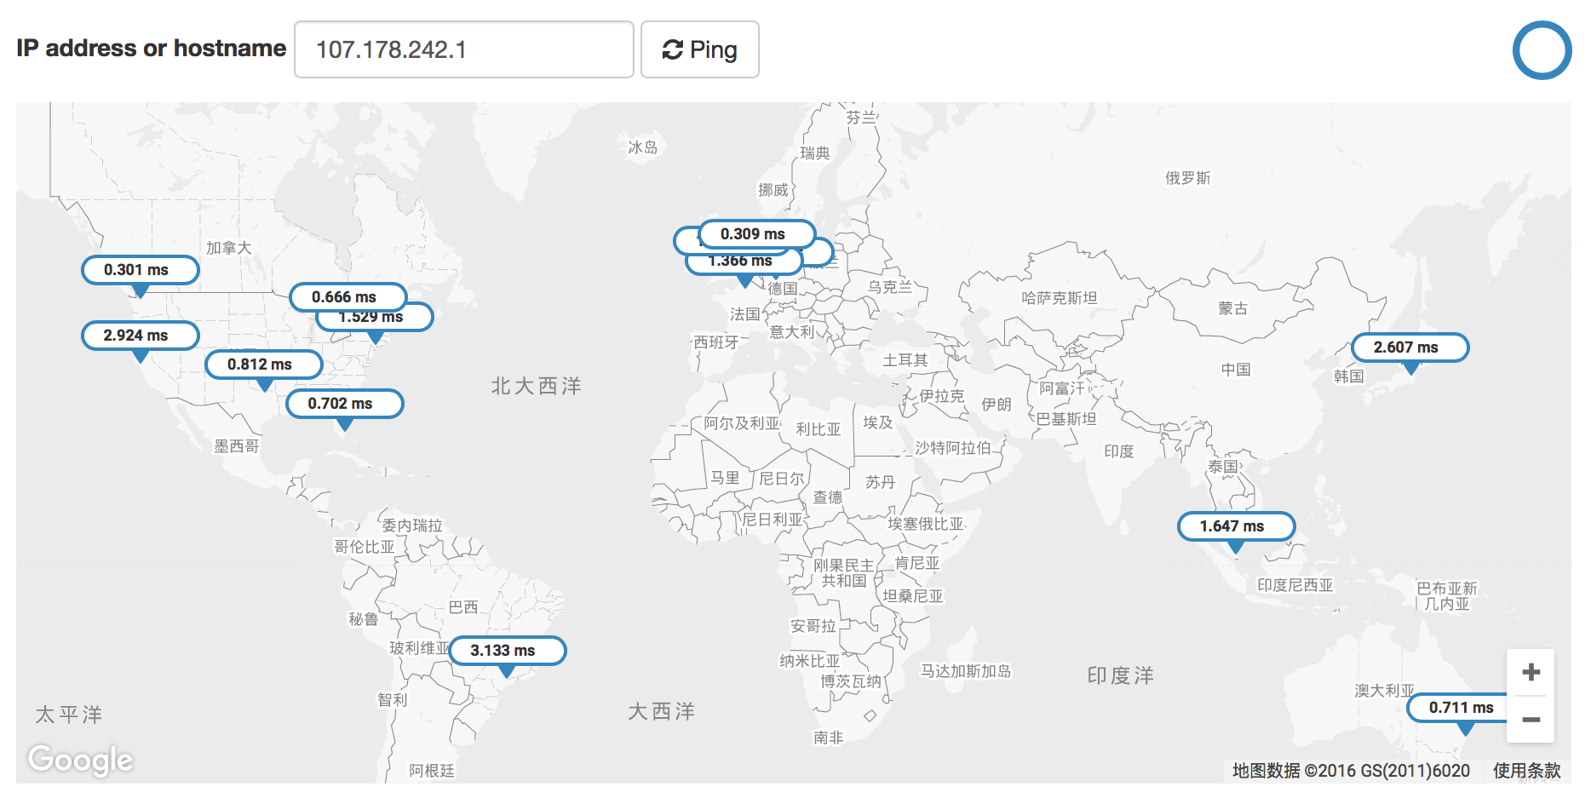Open the 使用条款 terms link

click(1526, 771)
